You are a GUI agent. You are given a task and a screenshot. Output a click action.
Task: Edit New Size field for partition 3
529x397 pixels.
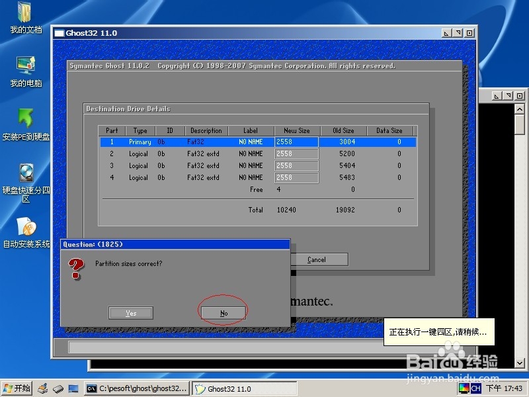click(296, 166)
